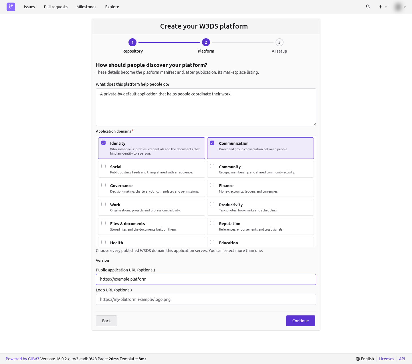Uncheck the Identity domain checkbox
The width and height of the screenshot is (412, 364).
[104, 143]
